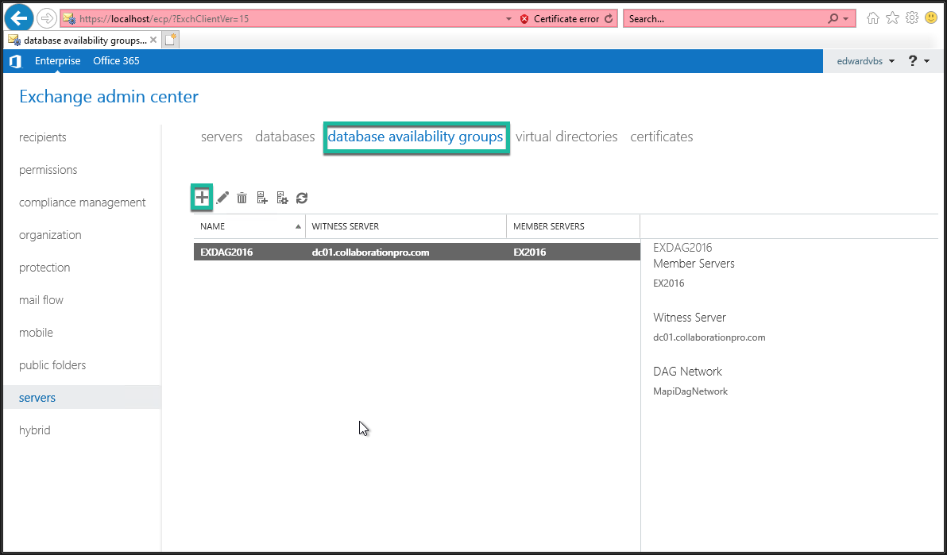Sort the list by the NAME column header
Image resolution: width=947 pixels, height=555 pixels.
(x=249, y=226)
